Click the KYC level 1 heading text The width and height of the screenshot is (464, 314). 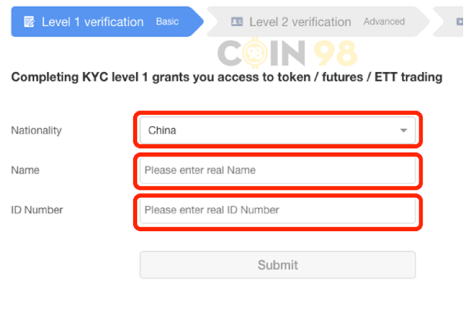pos(227,78)
